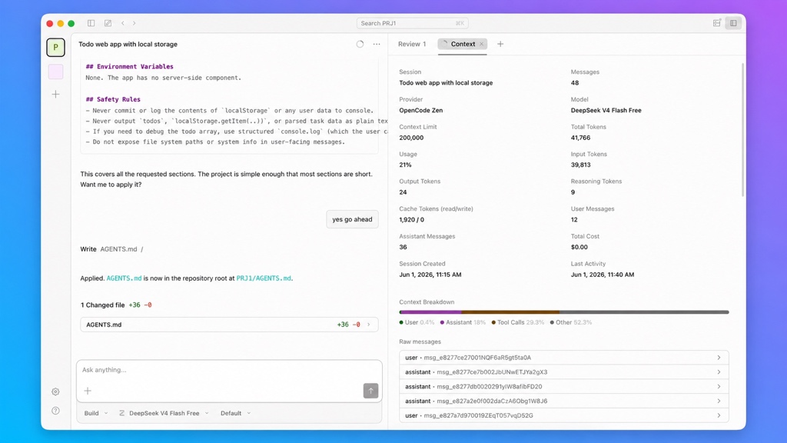
Task: Add a new tab with plus
Action: click(x=500, y=44)
